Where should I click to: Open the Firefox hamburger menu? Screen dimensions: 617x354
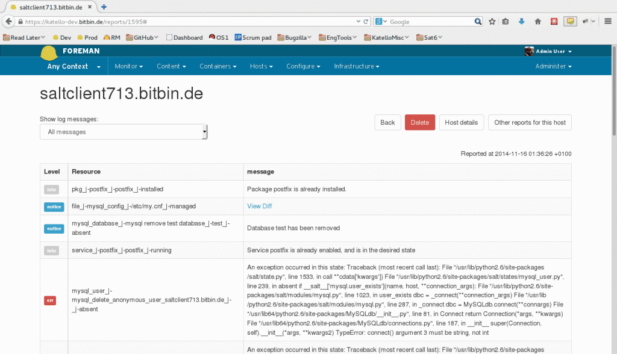[x=607, y=21]
